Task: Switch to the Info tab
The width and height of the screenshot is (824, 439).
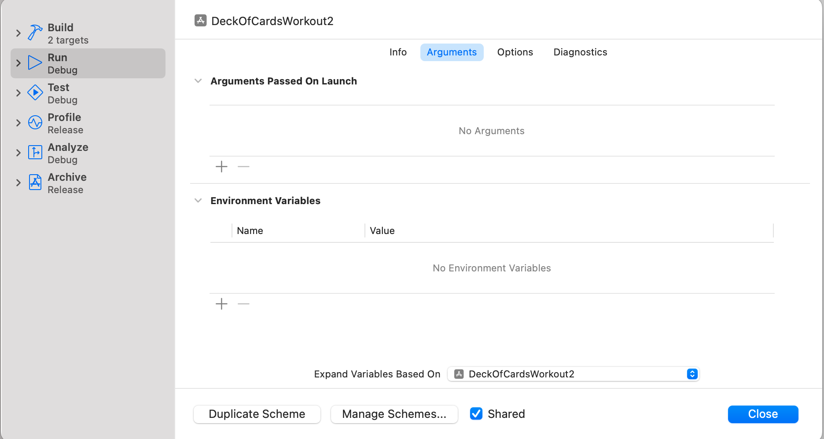Action: point(398,52)
